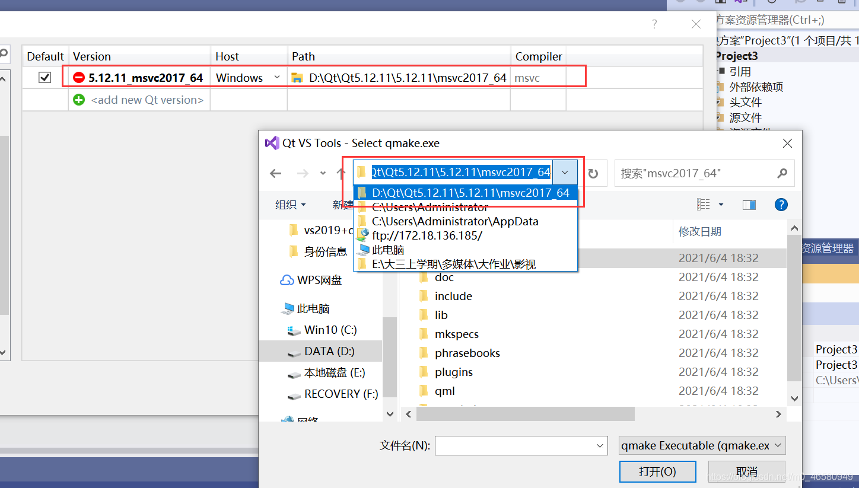Select Win10 (C:) drive

[322, 330]
